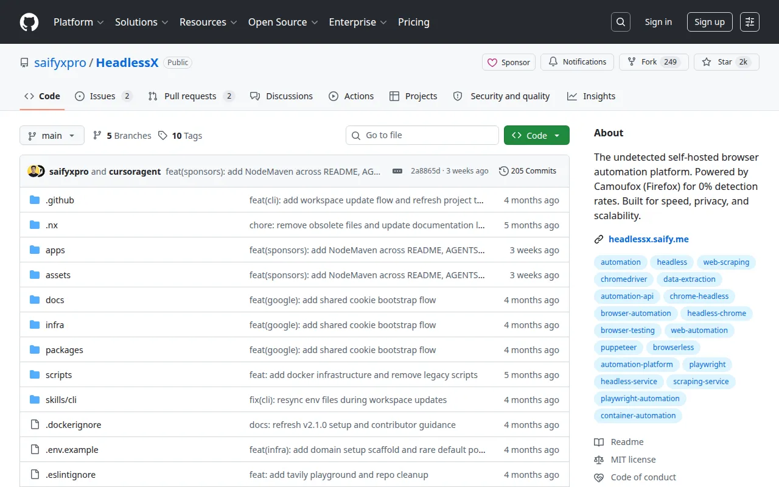Click the Notifications bell button
The image size is (779, 487).
tap(578, 62)
